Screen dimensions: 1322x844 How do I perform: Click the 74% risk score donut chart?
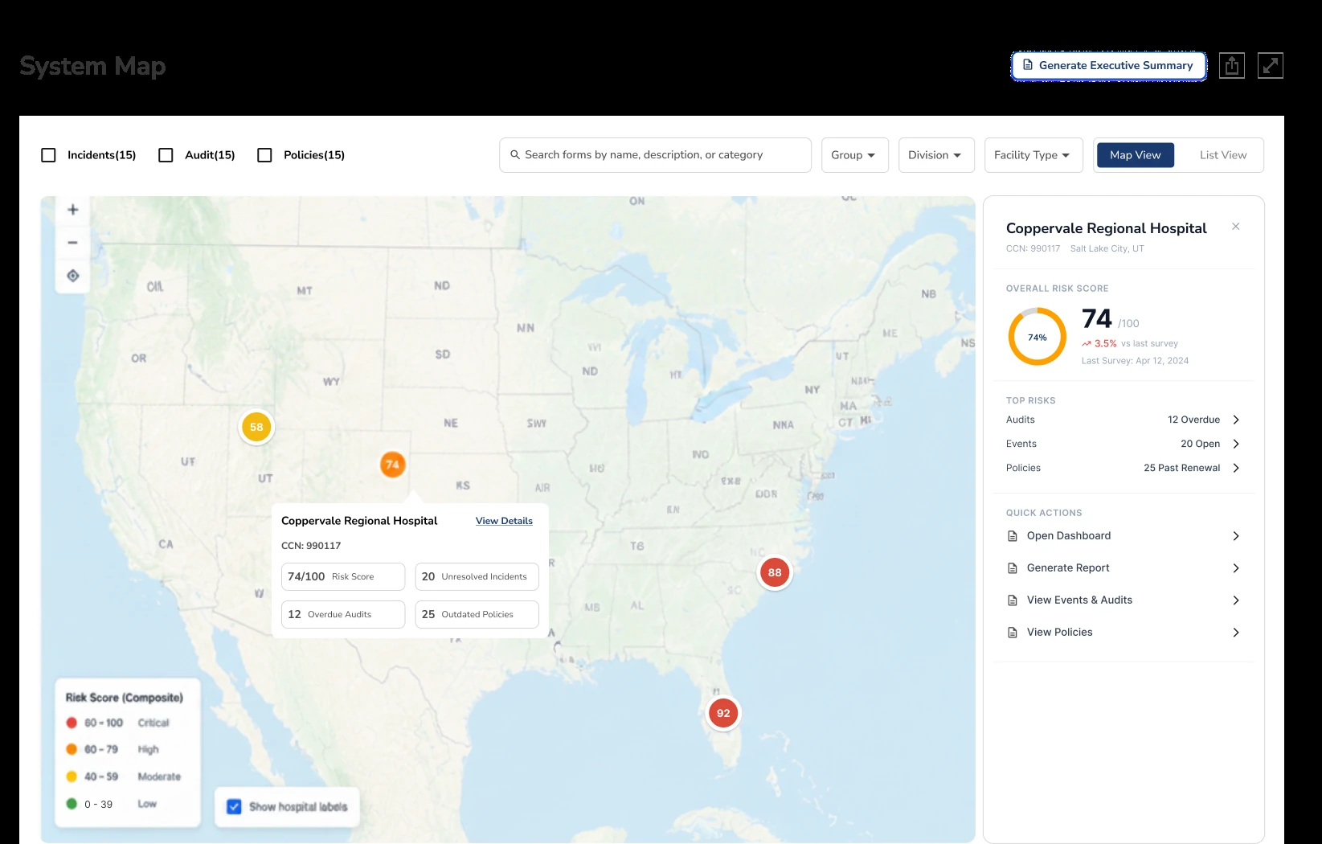point(1038,337)
